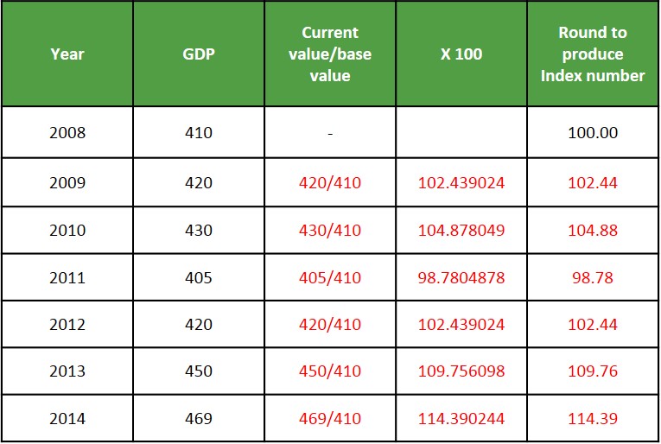Image resolution: width=661 pixels, height=444 pixels.
Task: Click the 2008 year cell
Action: point(67,133)
